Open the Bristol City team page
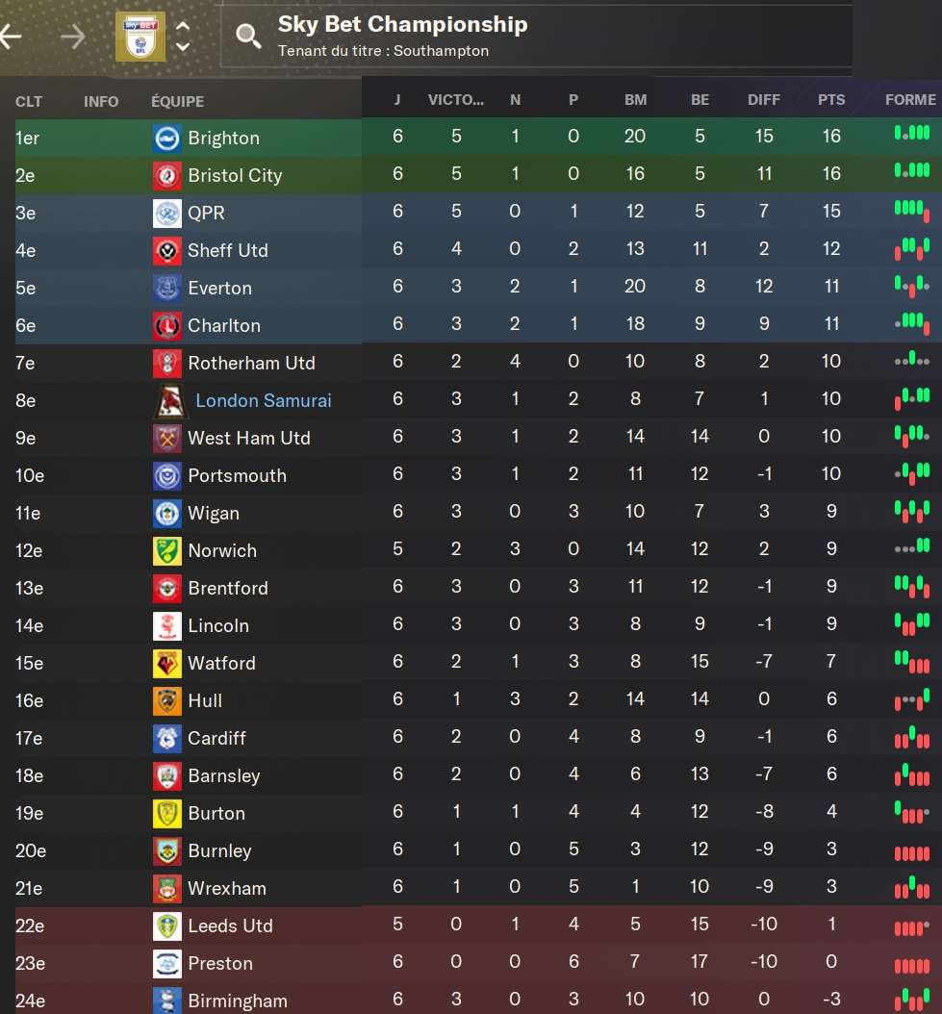The height and width of the screenshot is (1014, 942). pyautogui.click(x=235, y=176)
